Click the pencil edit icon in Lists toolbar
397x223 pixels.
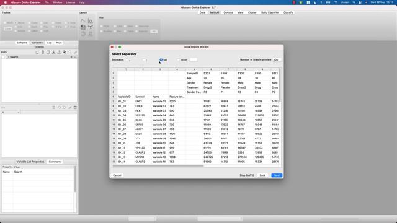[x=76, y=52]
